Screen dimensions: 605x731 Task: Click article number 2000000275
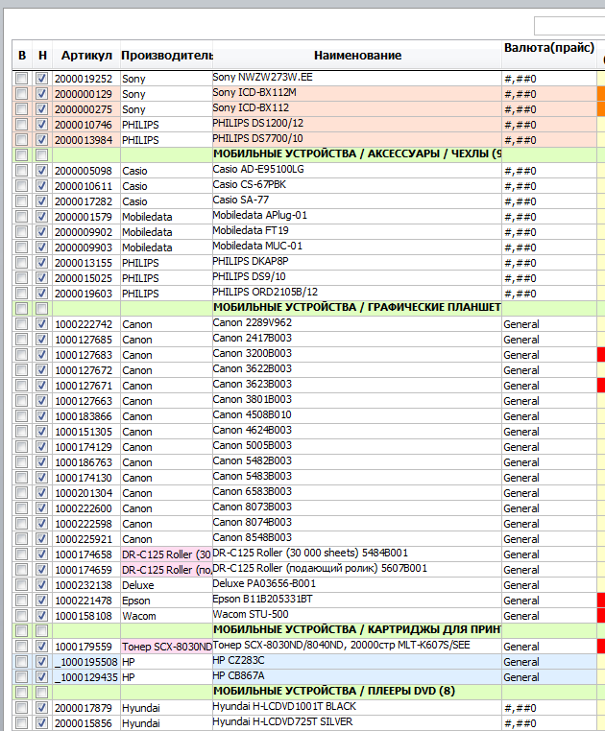click(84, 109)
